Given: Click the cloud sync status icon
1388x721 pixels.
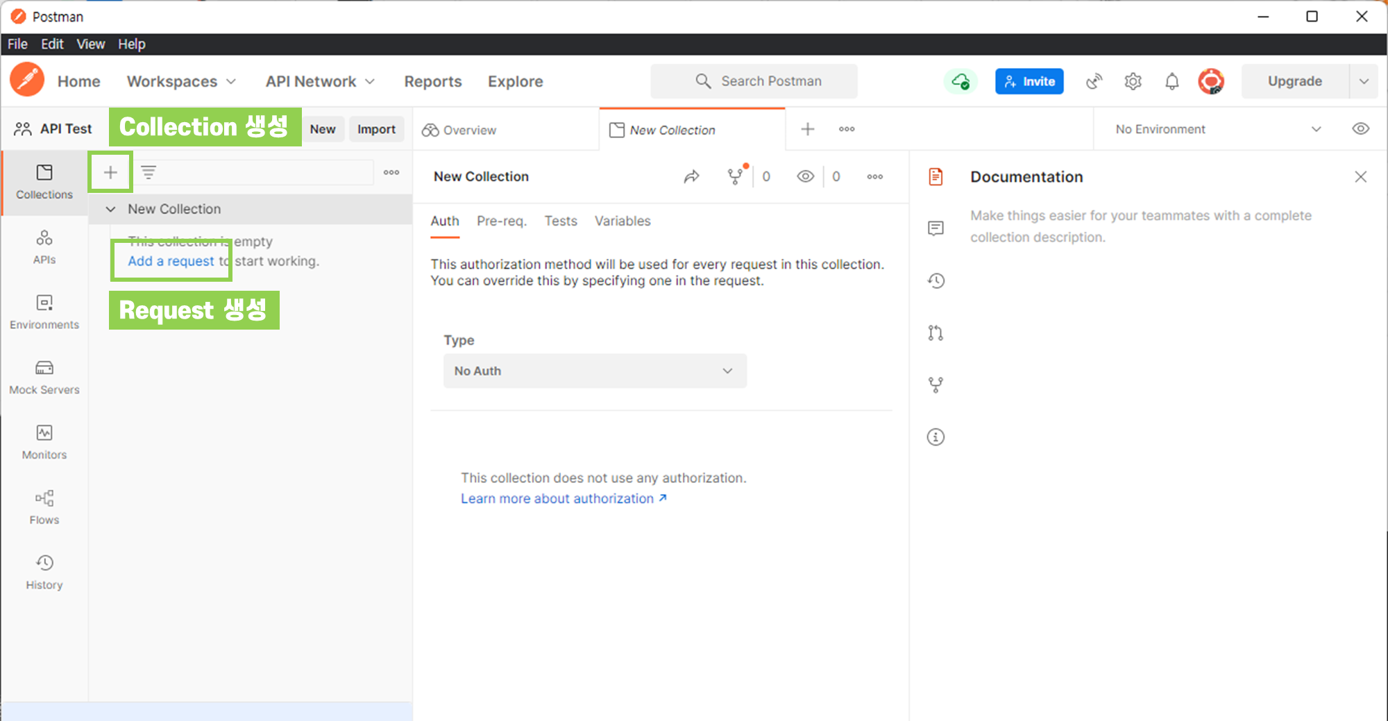Looking at the screenshot, I should pyautogui.click(x=960, y=81).
